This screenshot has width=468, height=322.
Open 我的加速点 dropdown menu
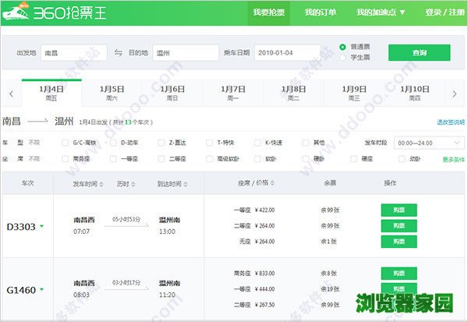coord(380,12)
